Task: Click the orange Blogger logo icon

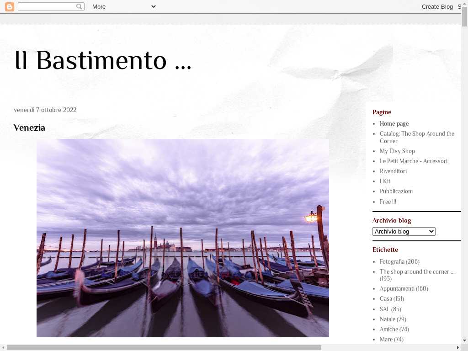Action: pyautogui.click(x=10, y=6)
